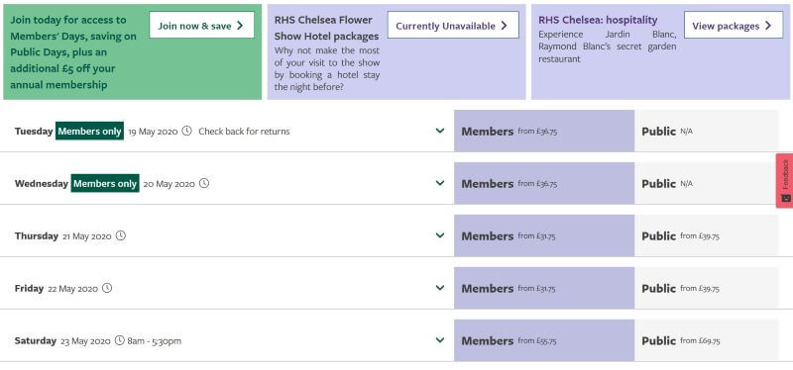Select Wednesday Members from £36.75 price
Viewport: 793px width, 370px height.
point(544,183)
